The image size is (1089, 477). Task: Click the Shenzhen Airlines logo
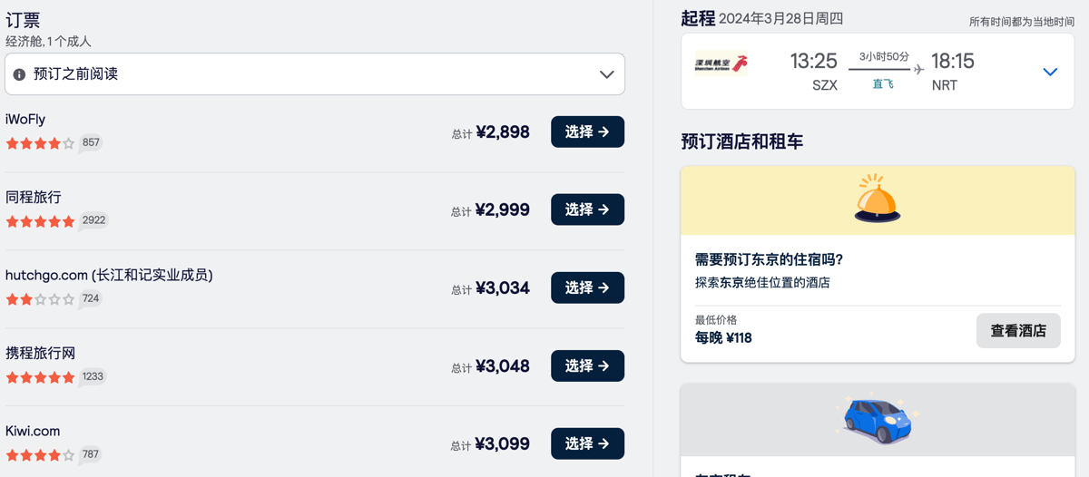point(721,63)
